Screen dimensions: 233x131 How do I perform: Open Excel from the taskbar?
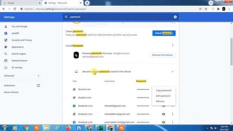pos(100,128)
